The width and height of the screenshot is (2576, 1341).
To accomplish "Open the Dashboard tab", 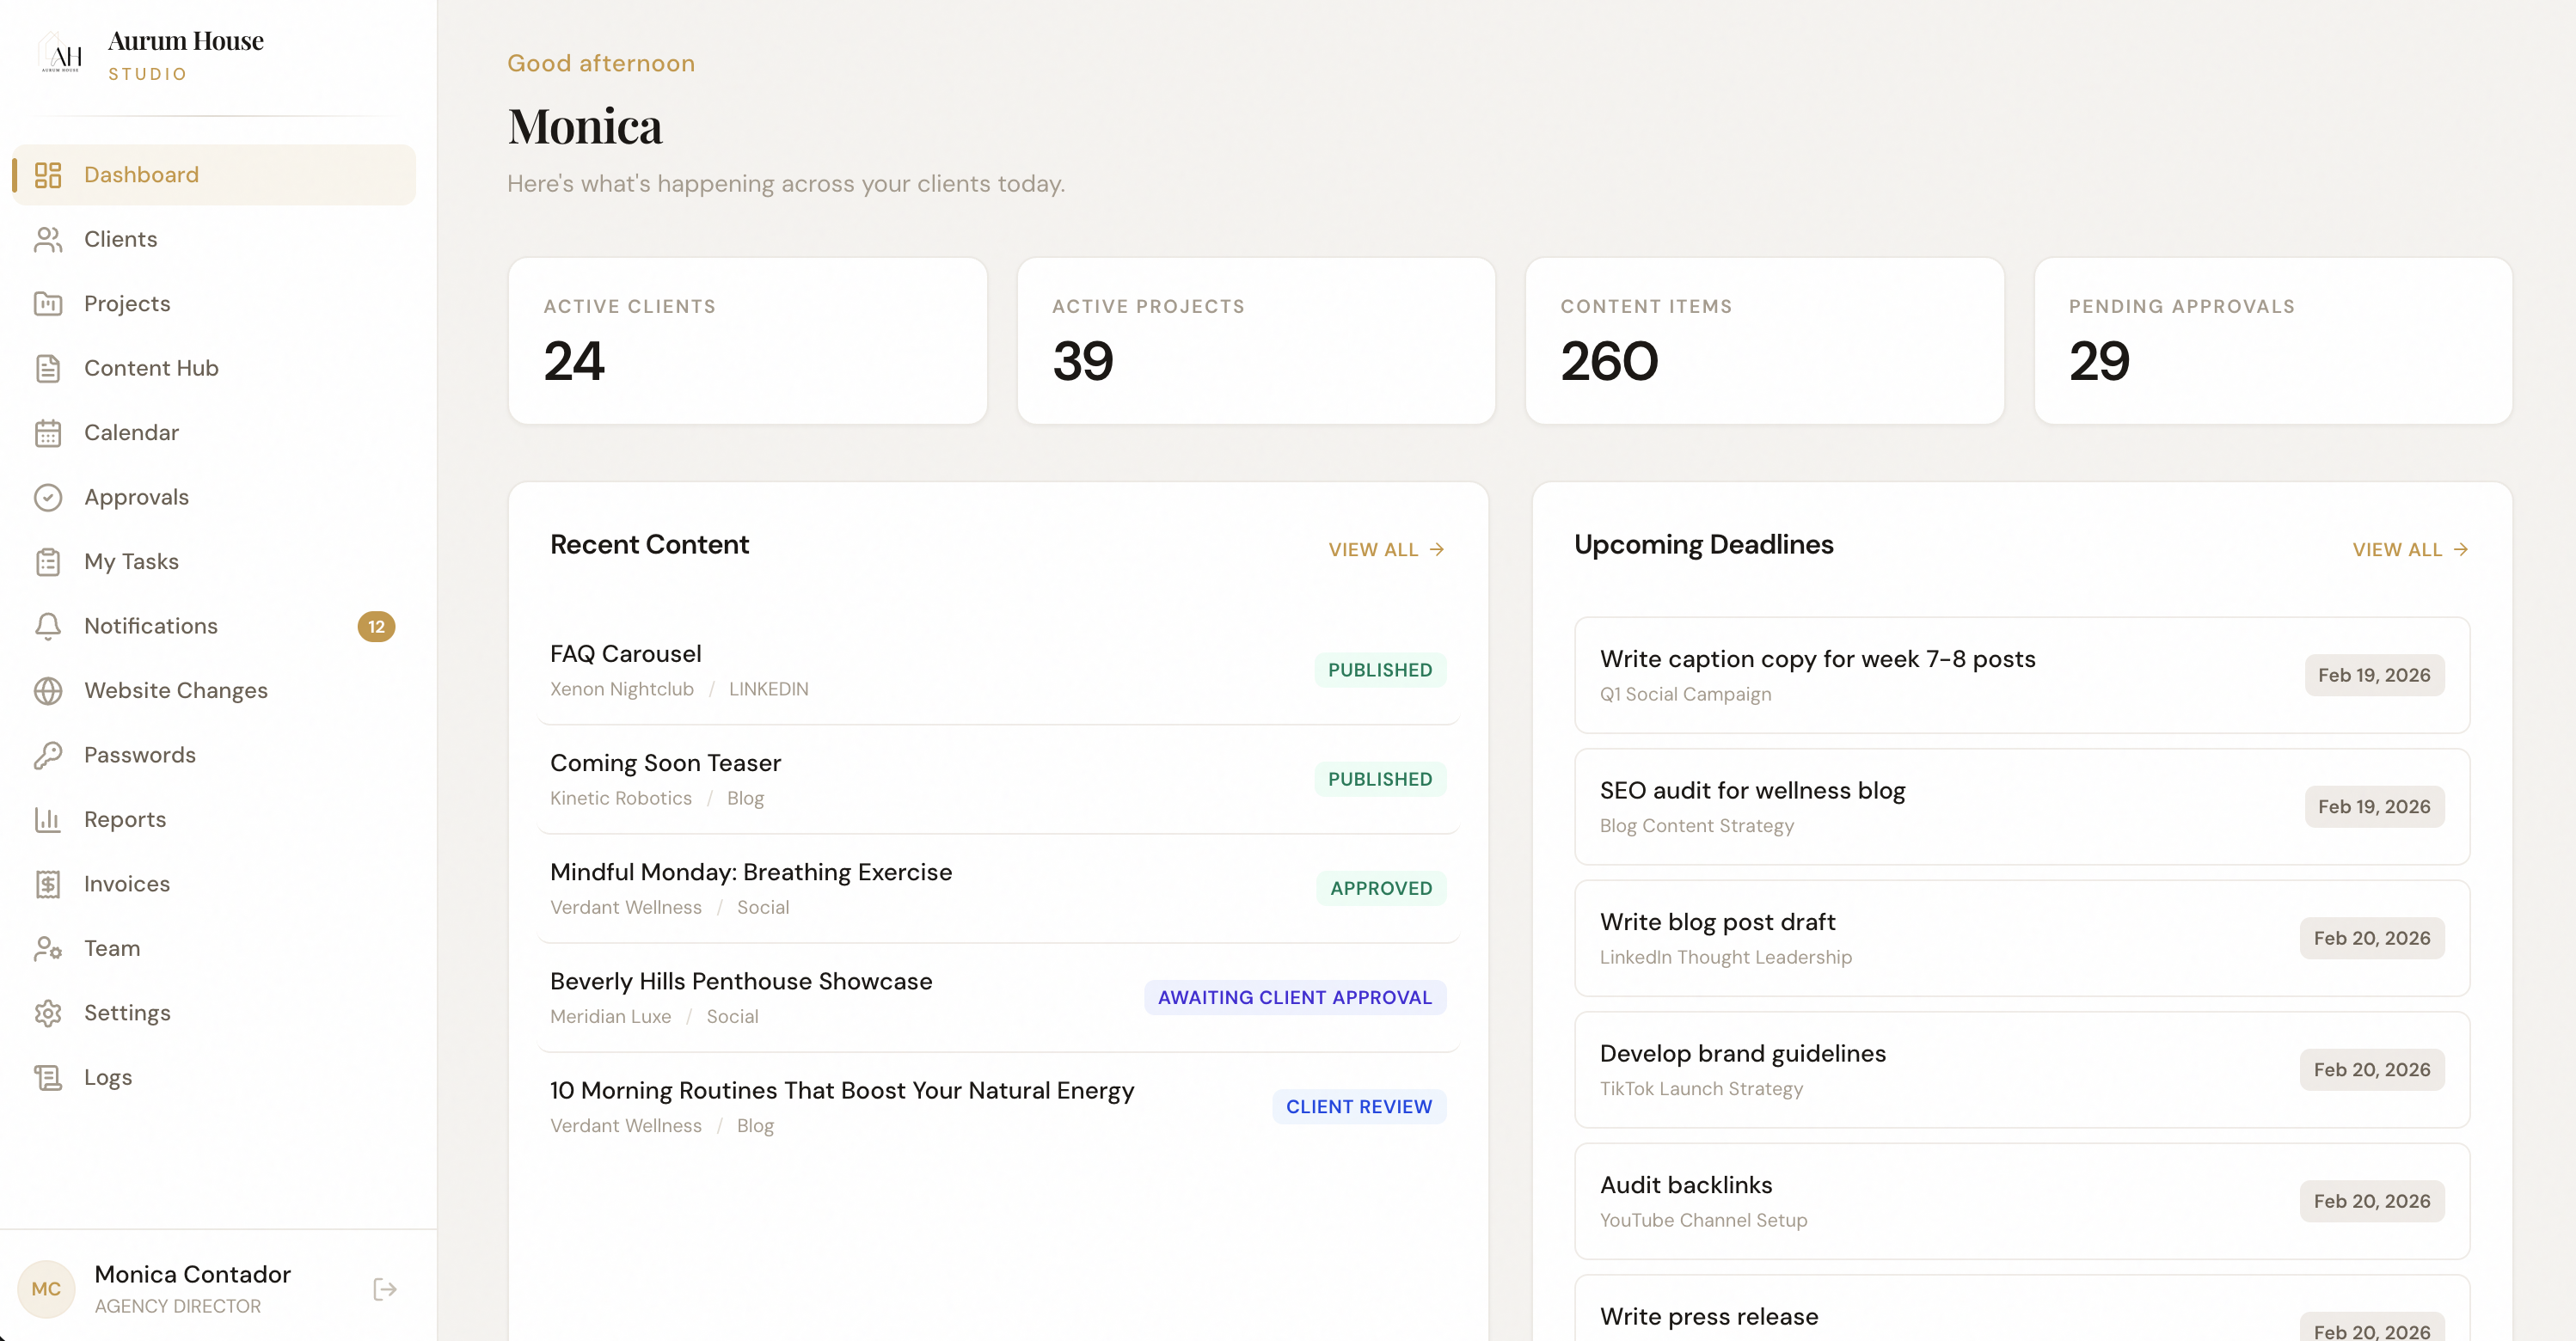I will coord(141,174).
